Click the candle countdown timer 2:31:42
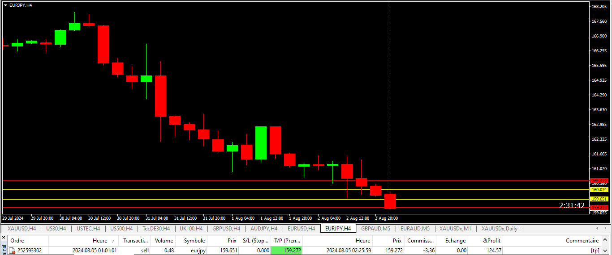The image size is (612, 255). tap(571, 205)
